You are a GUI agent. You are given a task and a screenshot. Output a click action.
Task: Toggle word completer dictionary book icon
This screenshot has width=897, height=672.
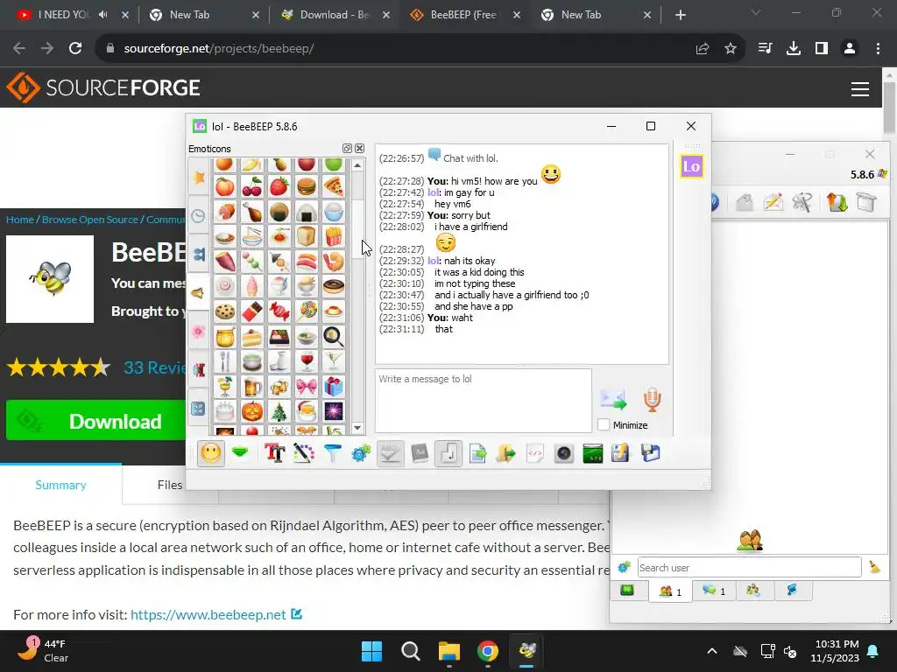[420, 454]
